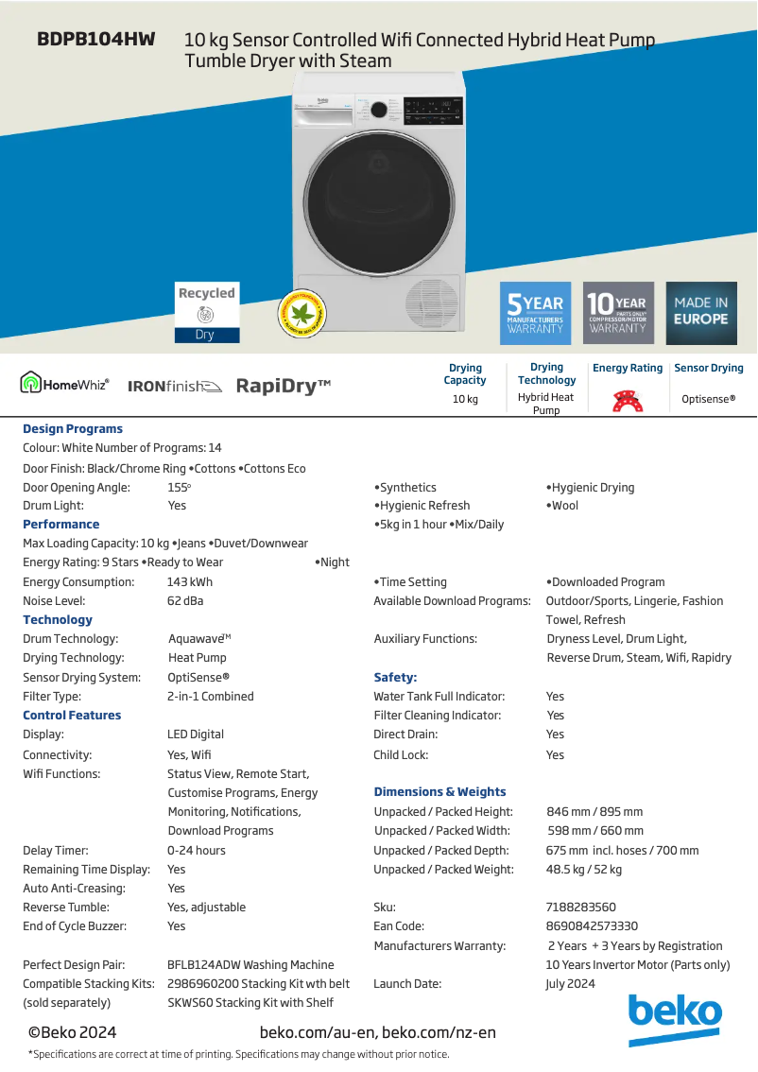Image resolution: width=758 pixels, height=1072 pixels.
Task: Click the 10 Year Compressor/Motor Warranty badge
Action: [618, 313]
